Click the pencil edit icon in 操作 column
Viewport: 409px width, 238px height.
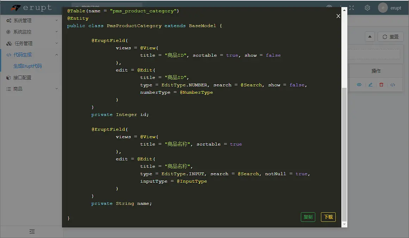[370, 85]
